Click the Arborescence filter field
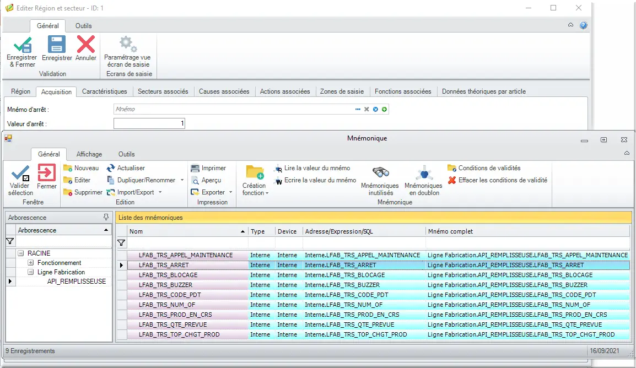 [x=64, y=241]
